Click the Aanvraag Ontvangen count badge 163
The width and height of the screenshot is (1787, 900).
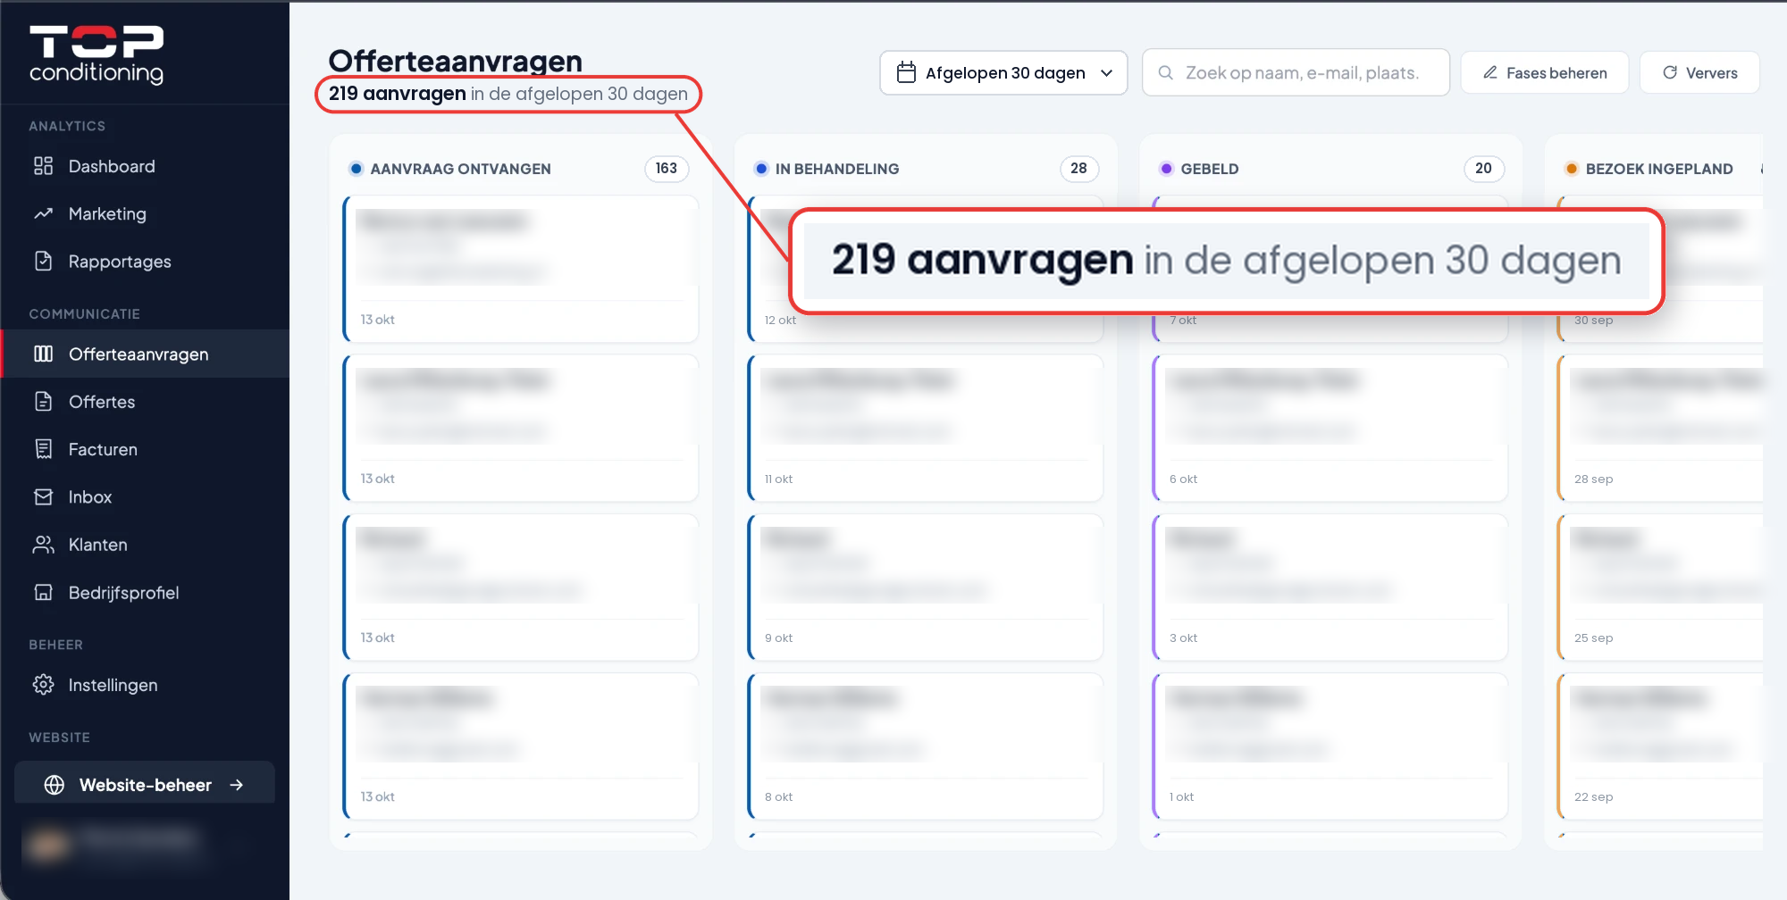(x=667, y=168)
